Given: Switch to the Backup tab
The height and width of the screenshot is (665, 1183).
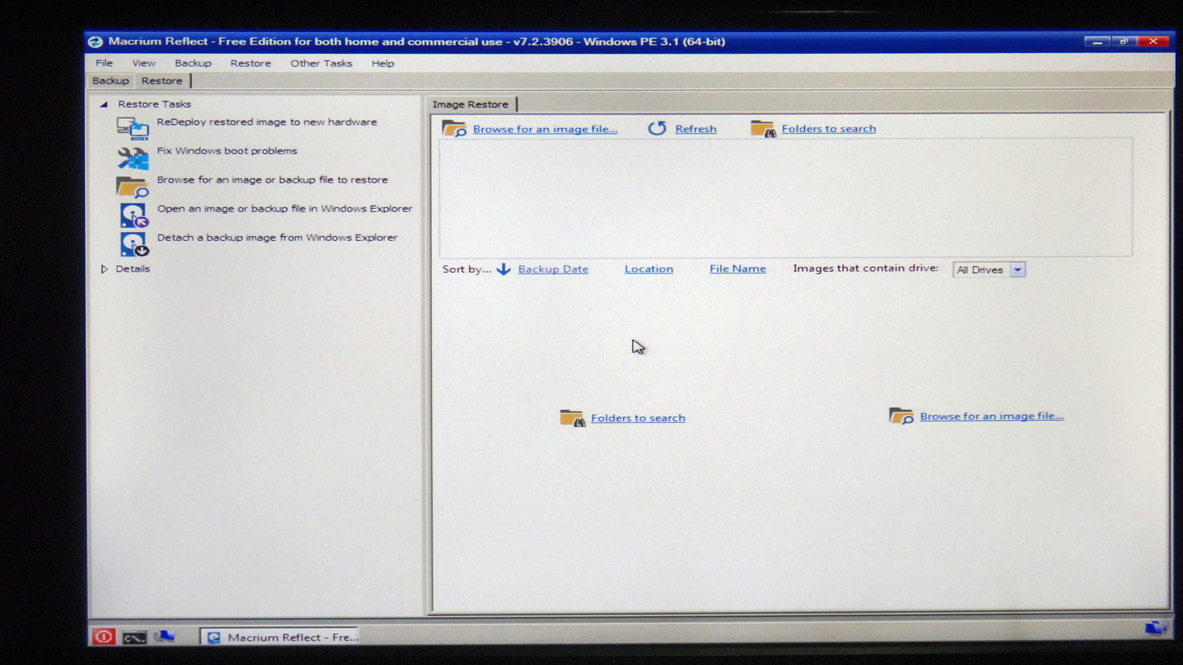Looking at the screenshot, I should tap(111, 81).
